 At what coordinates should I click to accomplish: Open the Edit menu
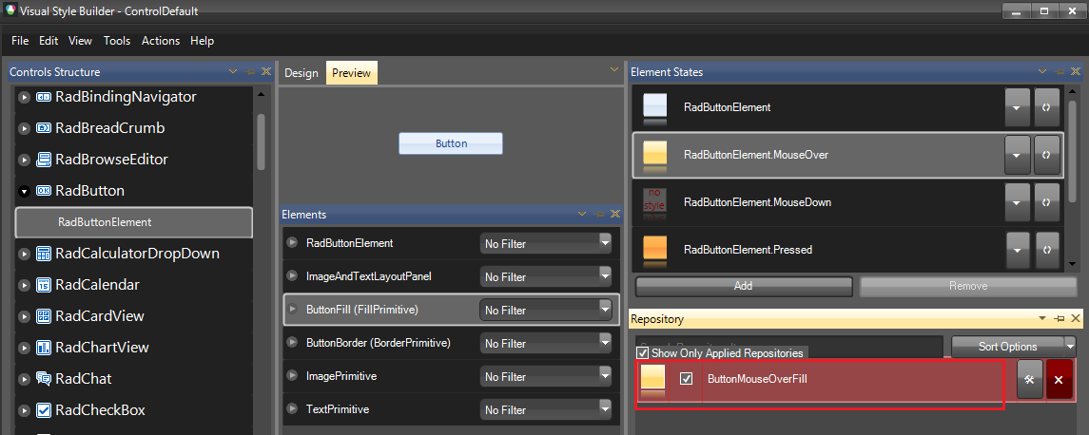tap(49, 41)
